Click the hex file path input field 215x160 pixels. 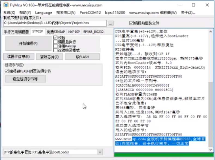coord(55,23)
